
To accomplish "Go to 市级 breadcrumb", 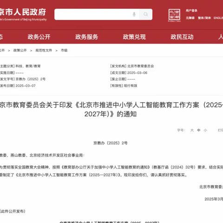I will [64, 50].
